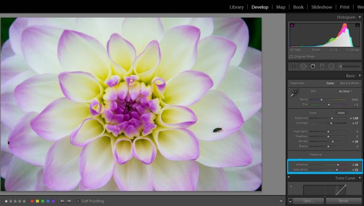Click the Saturation slider handle

click(337, 170)
